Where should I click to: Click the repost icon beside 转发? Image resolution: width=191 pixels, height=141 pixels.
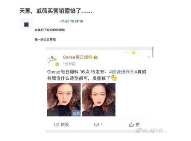click(x=57, y=124)
